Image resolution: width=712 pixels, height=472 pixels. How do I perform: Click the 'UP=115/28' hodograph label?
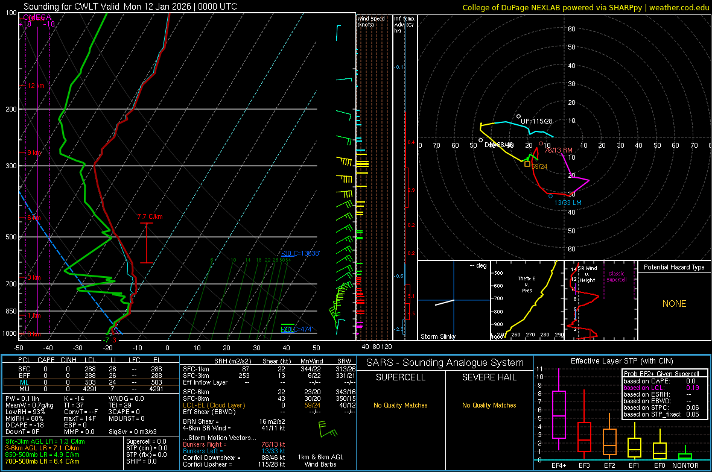point(536,121)
